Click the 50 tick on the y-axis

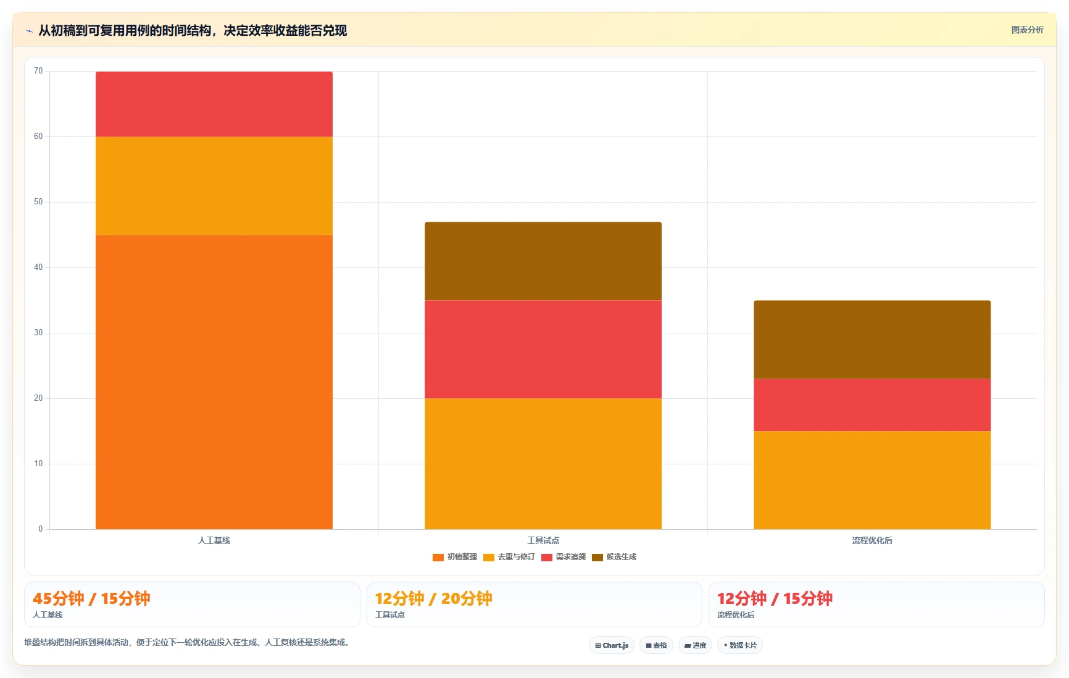38,202
